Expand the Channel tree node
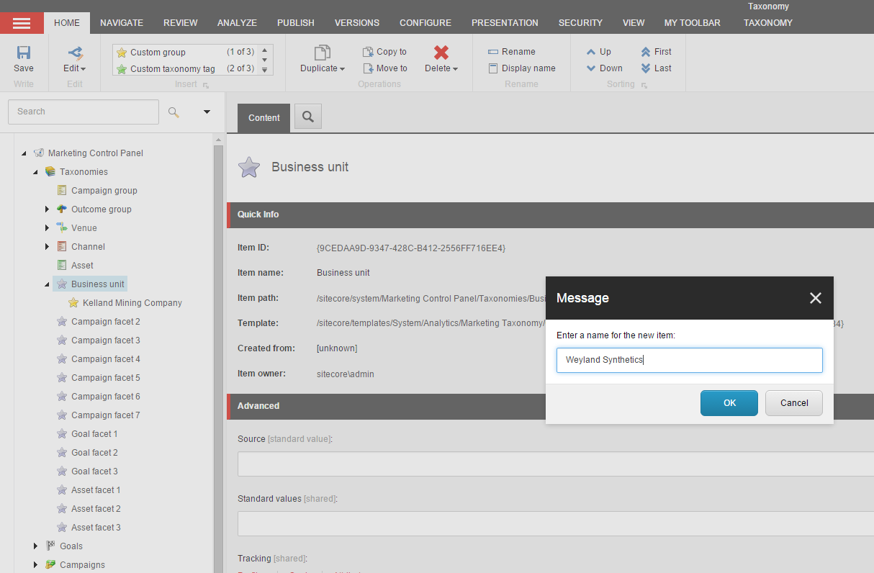The width and height of the screenshot is (874, 573). pos(47,247)
